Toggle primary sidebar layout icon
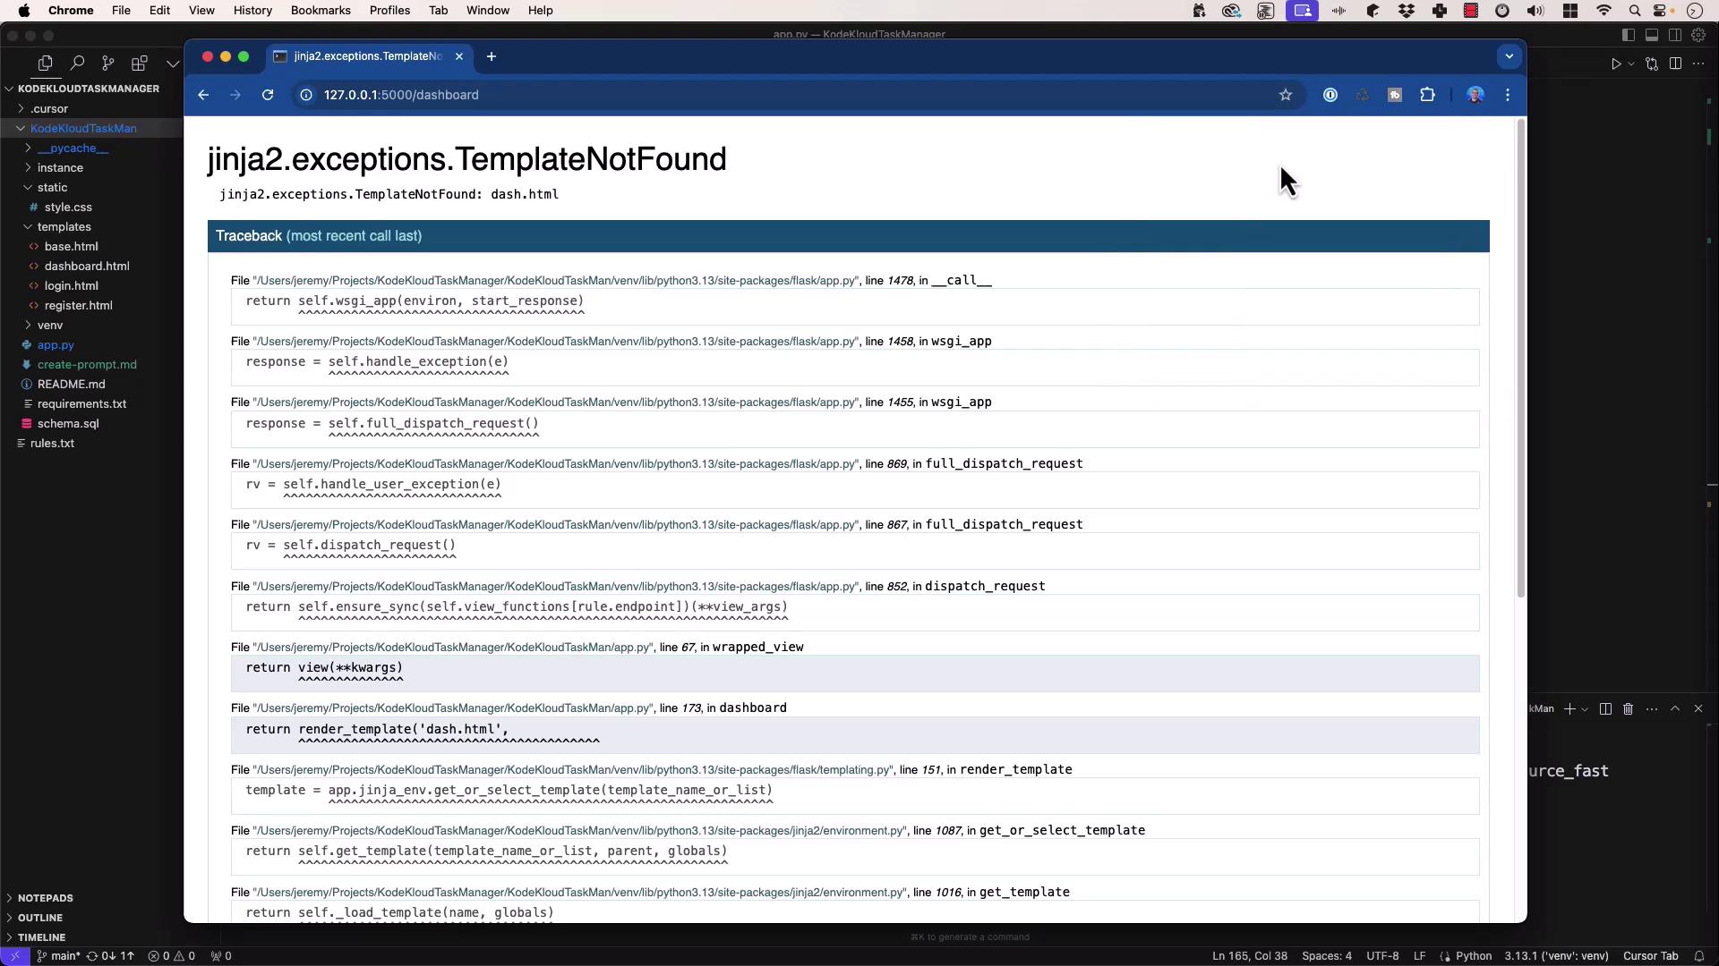Image resolution: width=1719 pixels, height=966 pixels. point(1629,35)
